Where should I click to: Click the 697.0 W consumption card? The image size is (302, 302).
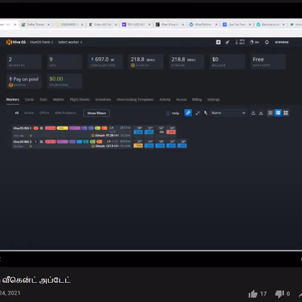coord(105,62)
